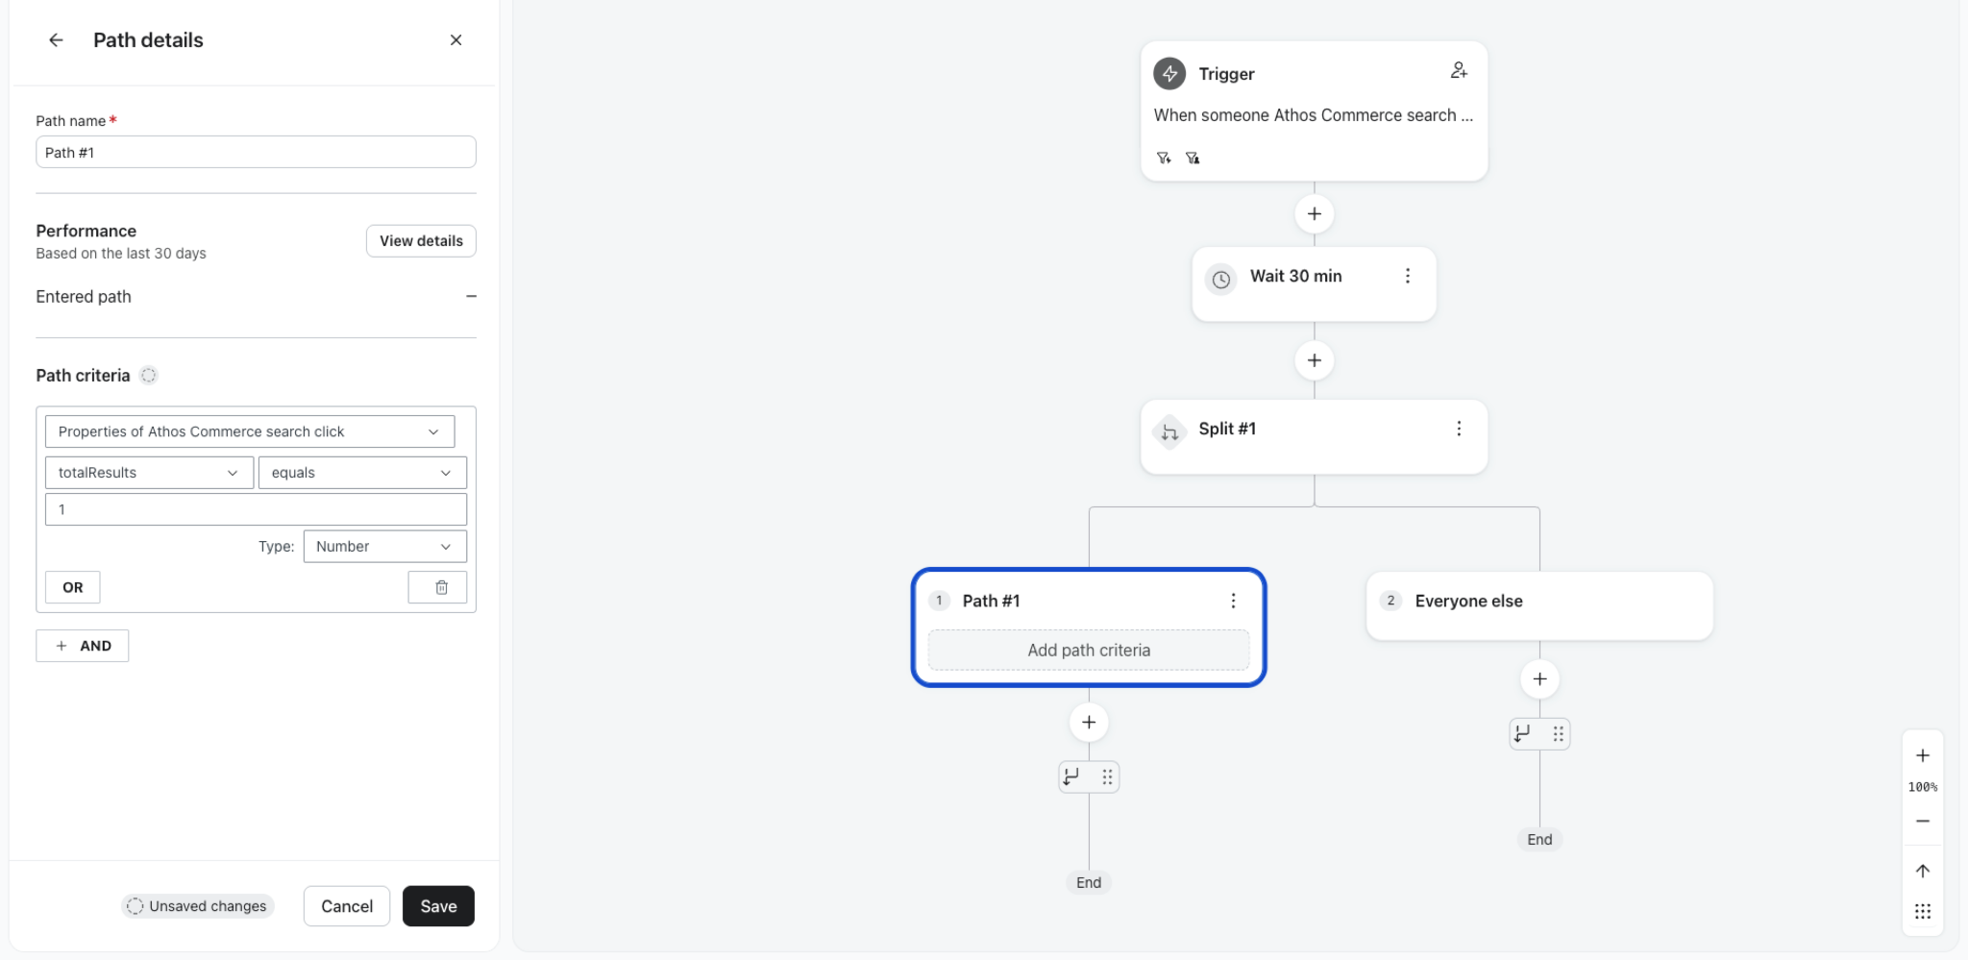The image size is (1968, 960).
Task: Click the View details button
Action: pos(421,241)
